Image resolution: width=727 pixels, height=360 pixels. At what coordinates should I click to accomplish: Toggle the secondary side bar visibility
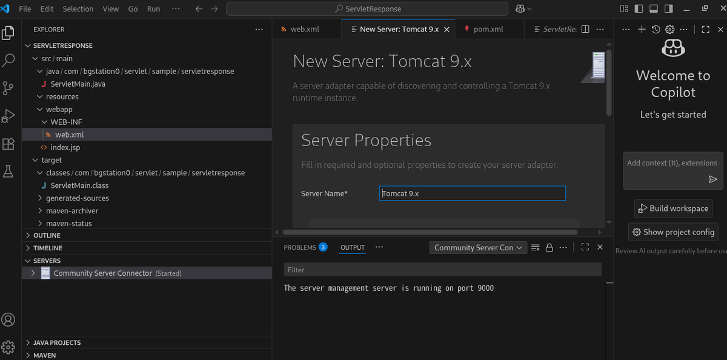(669, 9)
